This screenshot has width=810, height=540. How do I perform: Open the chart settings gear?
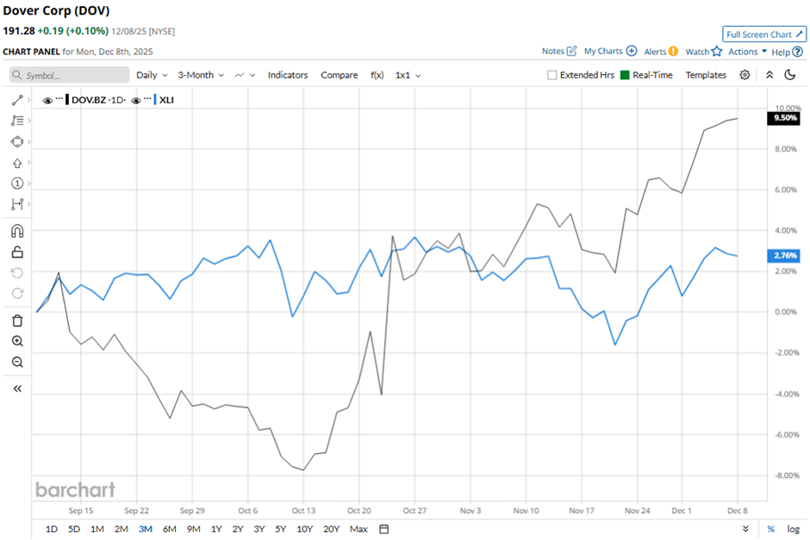click(x=745, y=75)
